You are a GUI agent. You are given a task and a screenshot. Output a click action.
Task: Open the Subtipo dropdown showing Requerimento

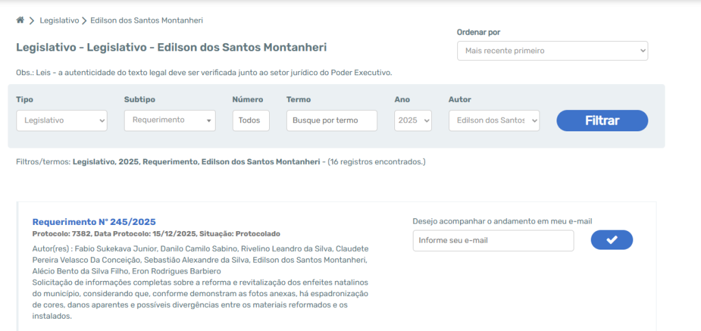(x=169, y=120)
